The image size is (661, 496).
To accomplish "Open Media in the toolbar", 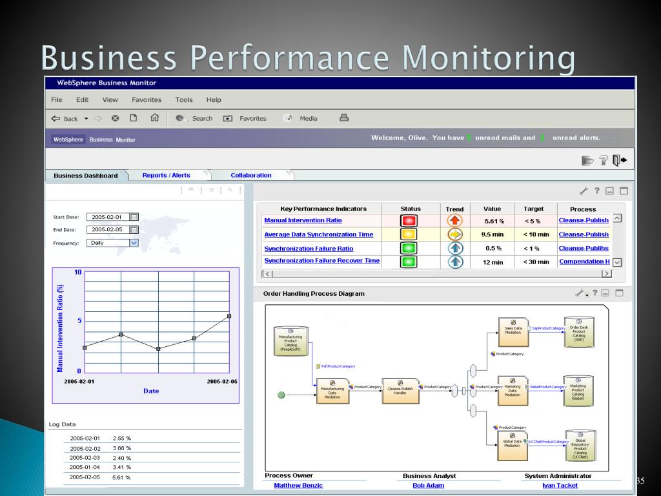I will [x=300, y=119].
